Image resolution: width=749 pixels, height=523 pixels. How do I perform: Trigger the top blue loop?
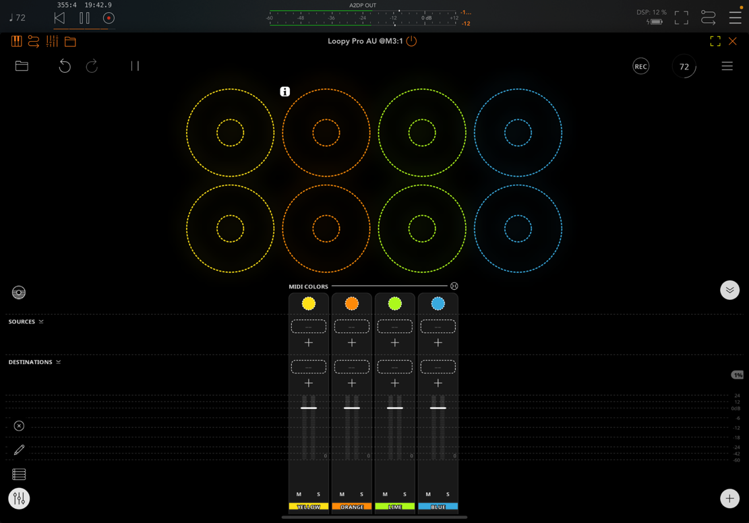tap(518, 133)
